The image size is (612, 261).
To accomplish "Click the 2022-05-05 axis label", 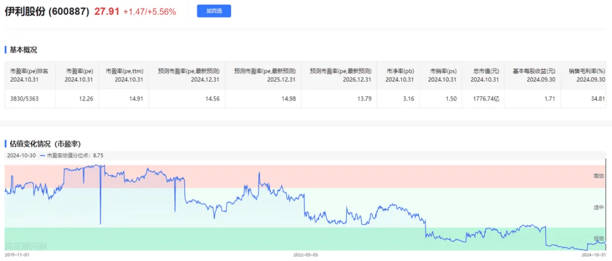I will point(306,254).
